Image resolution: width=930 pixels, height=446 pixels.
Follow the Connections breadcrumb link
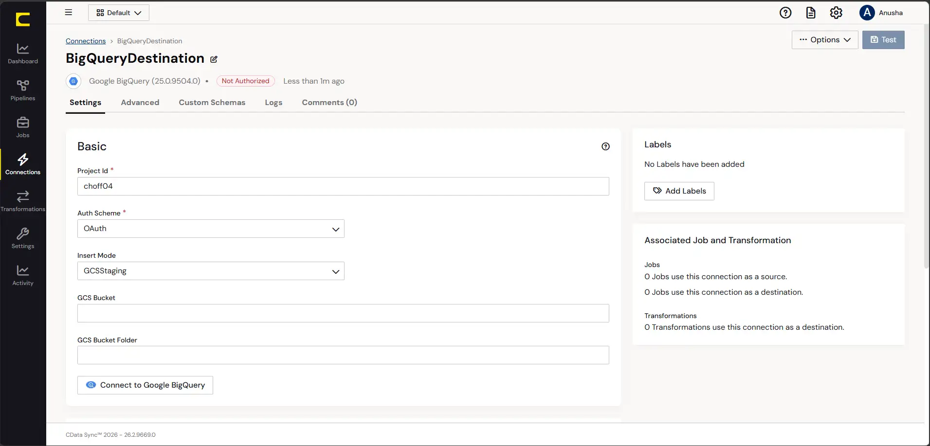pos(86,41)
